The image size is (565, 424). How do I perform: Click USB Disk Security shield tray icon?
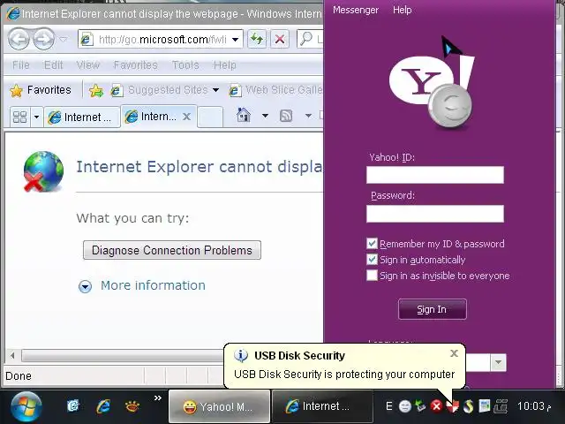click(452, 406)
